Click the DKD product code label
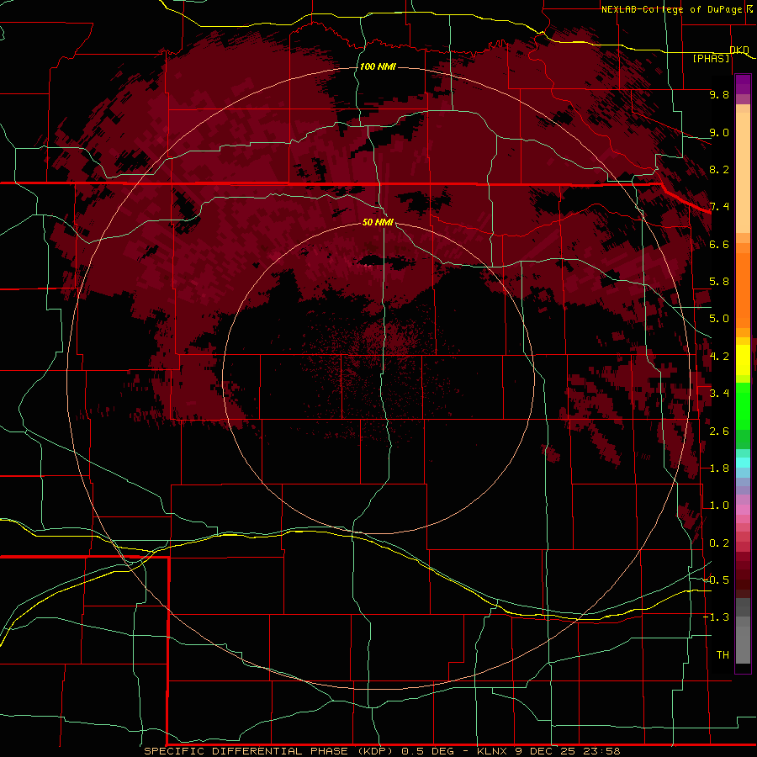The image size is (757, 757). pos(739,50)
